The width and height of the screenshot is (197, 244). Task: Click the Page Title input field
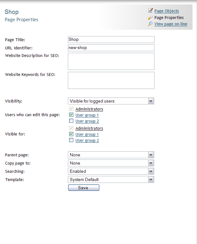pyautogui.click(x=111, y=40)
